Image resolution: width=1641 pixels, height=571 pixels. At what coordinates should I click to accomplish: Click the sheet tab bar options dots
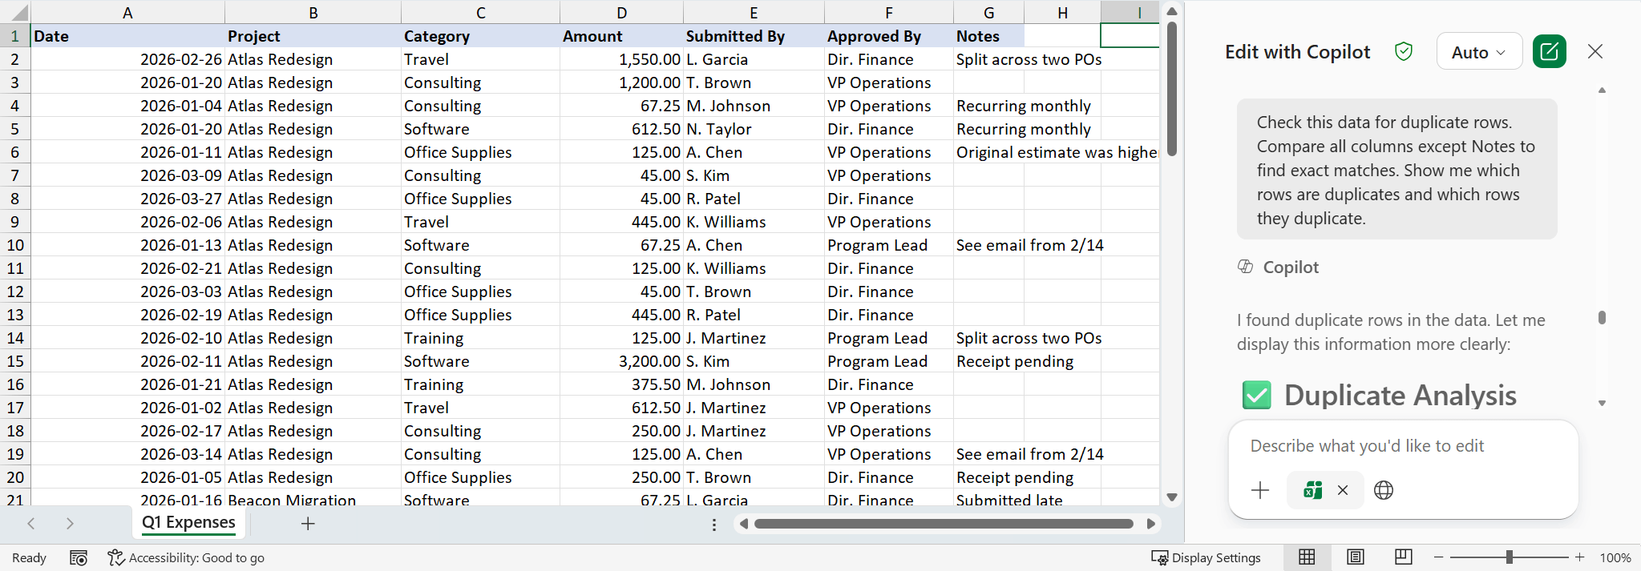pos(714,525)
